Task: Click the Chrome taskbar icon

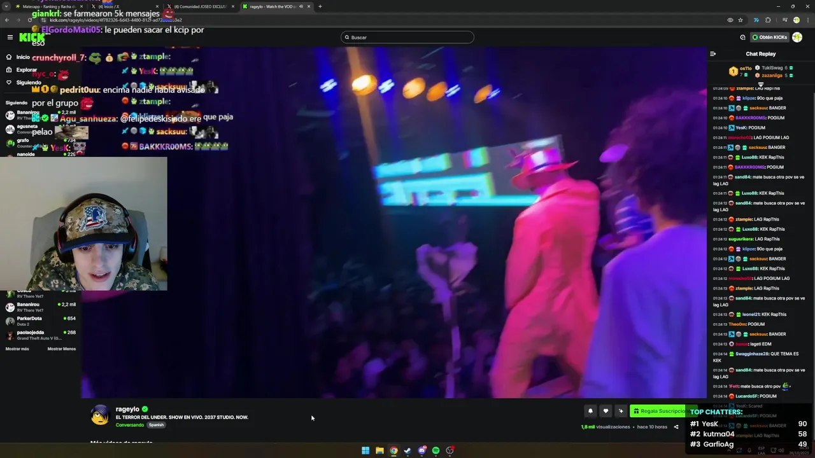Action: [393, 450]
